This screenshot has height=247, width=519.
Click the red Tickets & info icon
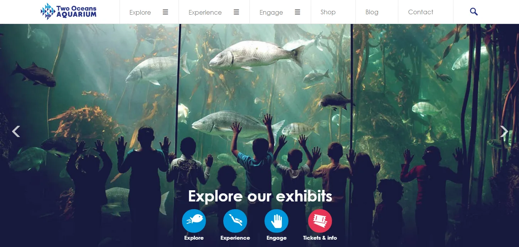click(x=320, y=221)
